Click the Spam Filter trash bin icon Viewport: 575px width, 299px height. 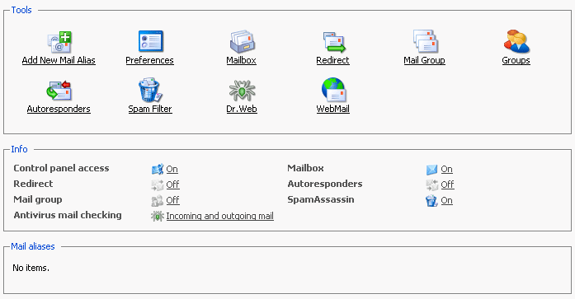point(150,90)
